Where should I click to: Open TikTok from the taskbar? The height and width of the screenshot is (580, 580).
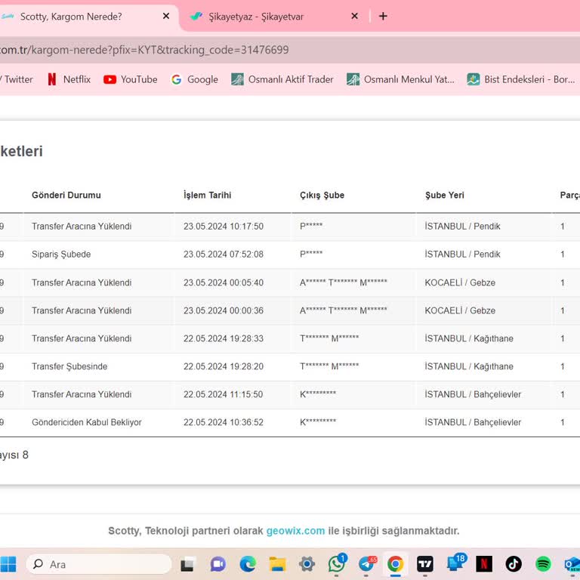coord(514,564)
